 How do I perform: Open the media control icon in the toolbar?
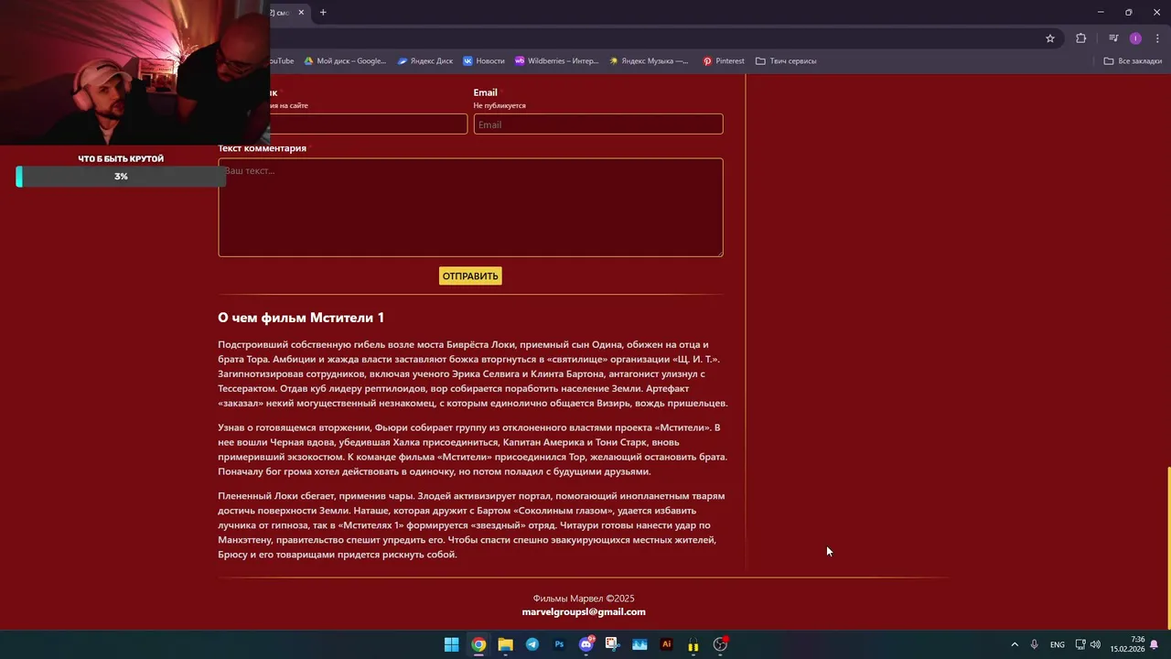1113,38
